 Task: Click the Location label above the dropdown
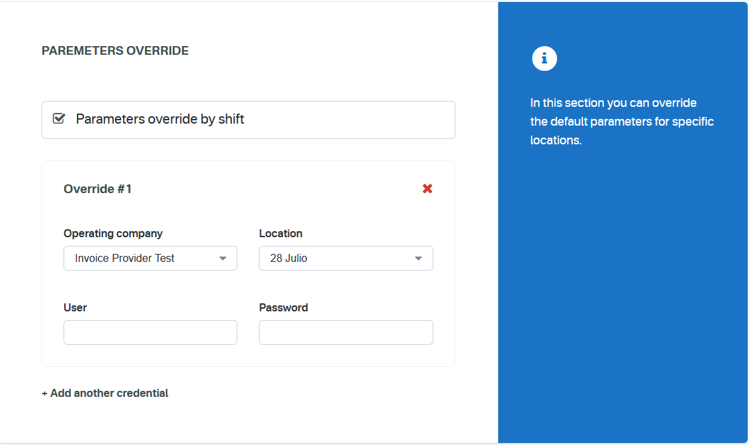(x=281, y=233)
